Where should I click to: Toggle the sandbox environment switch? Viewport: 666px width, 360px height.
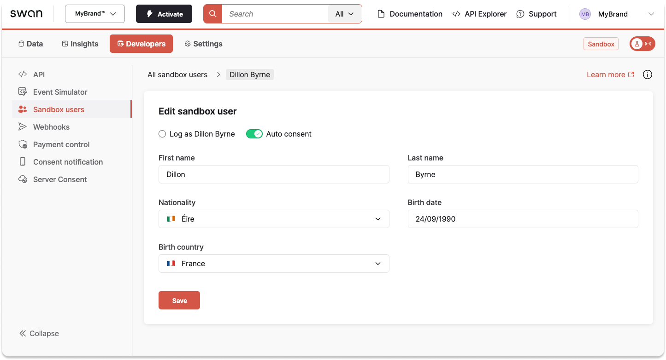[x=642, y=44]
